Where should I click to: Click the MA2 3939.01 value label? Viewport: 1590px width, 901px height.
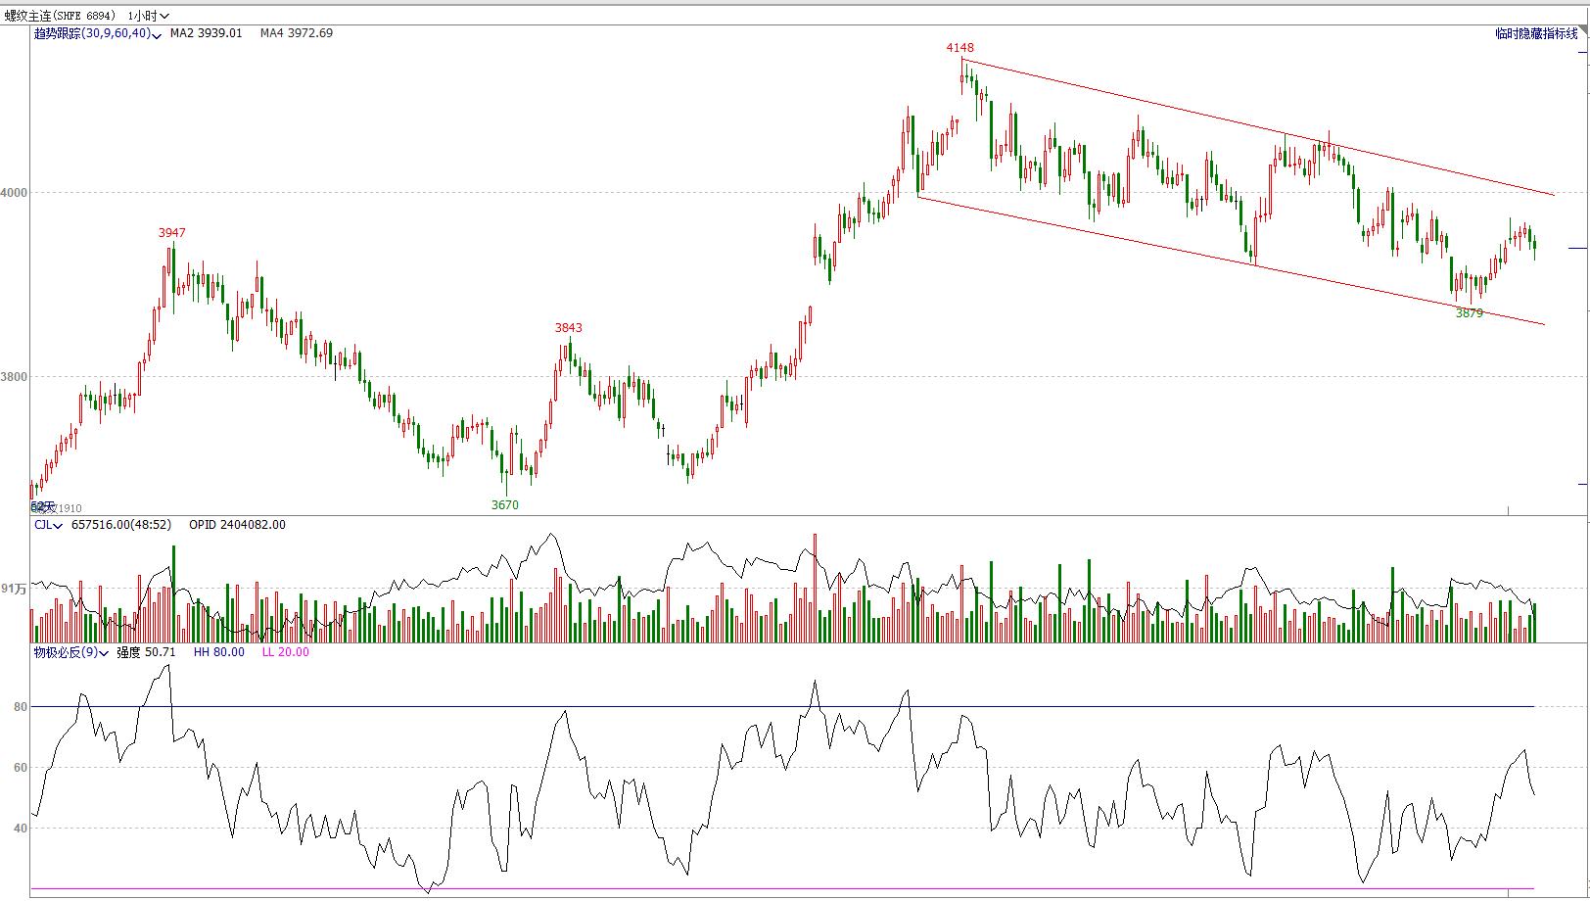(206, 33)
